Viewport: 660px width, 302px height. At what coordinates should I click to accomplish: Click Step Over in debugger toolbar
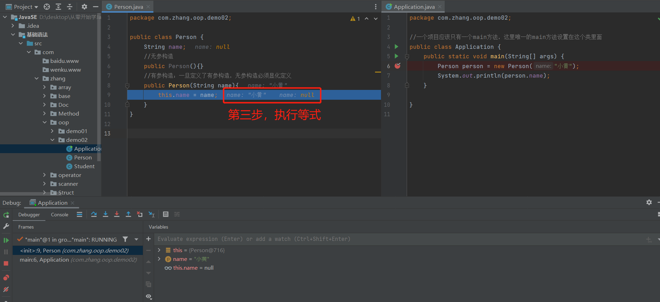(94, 214)
